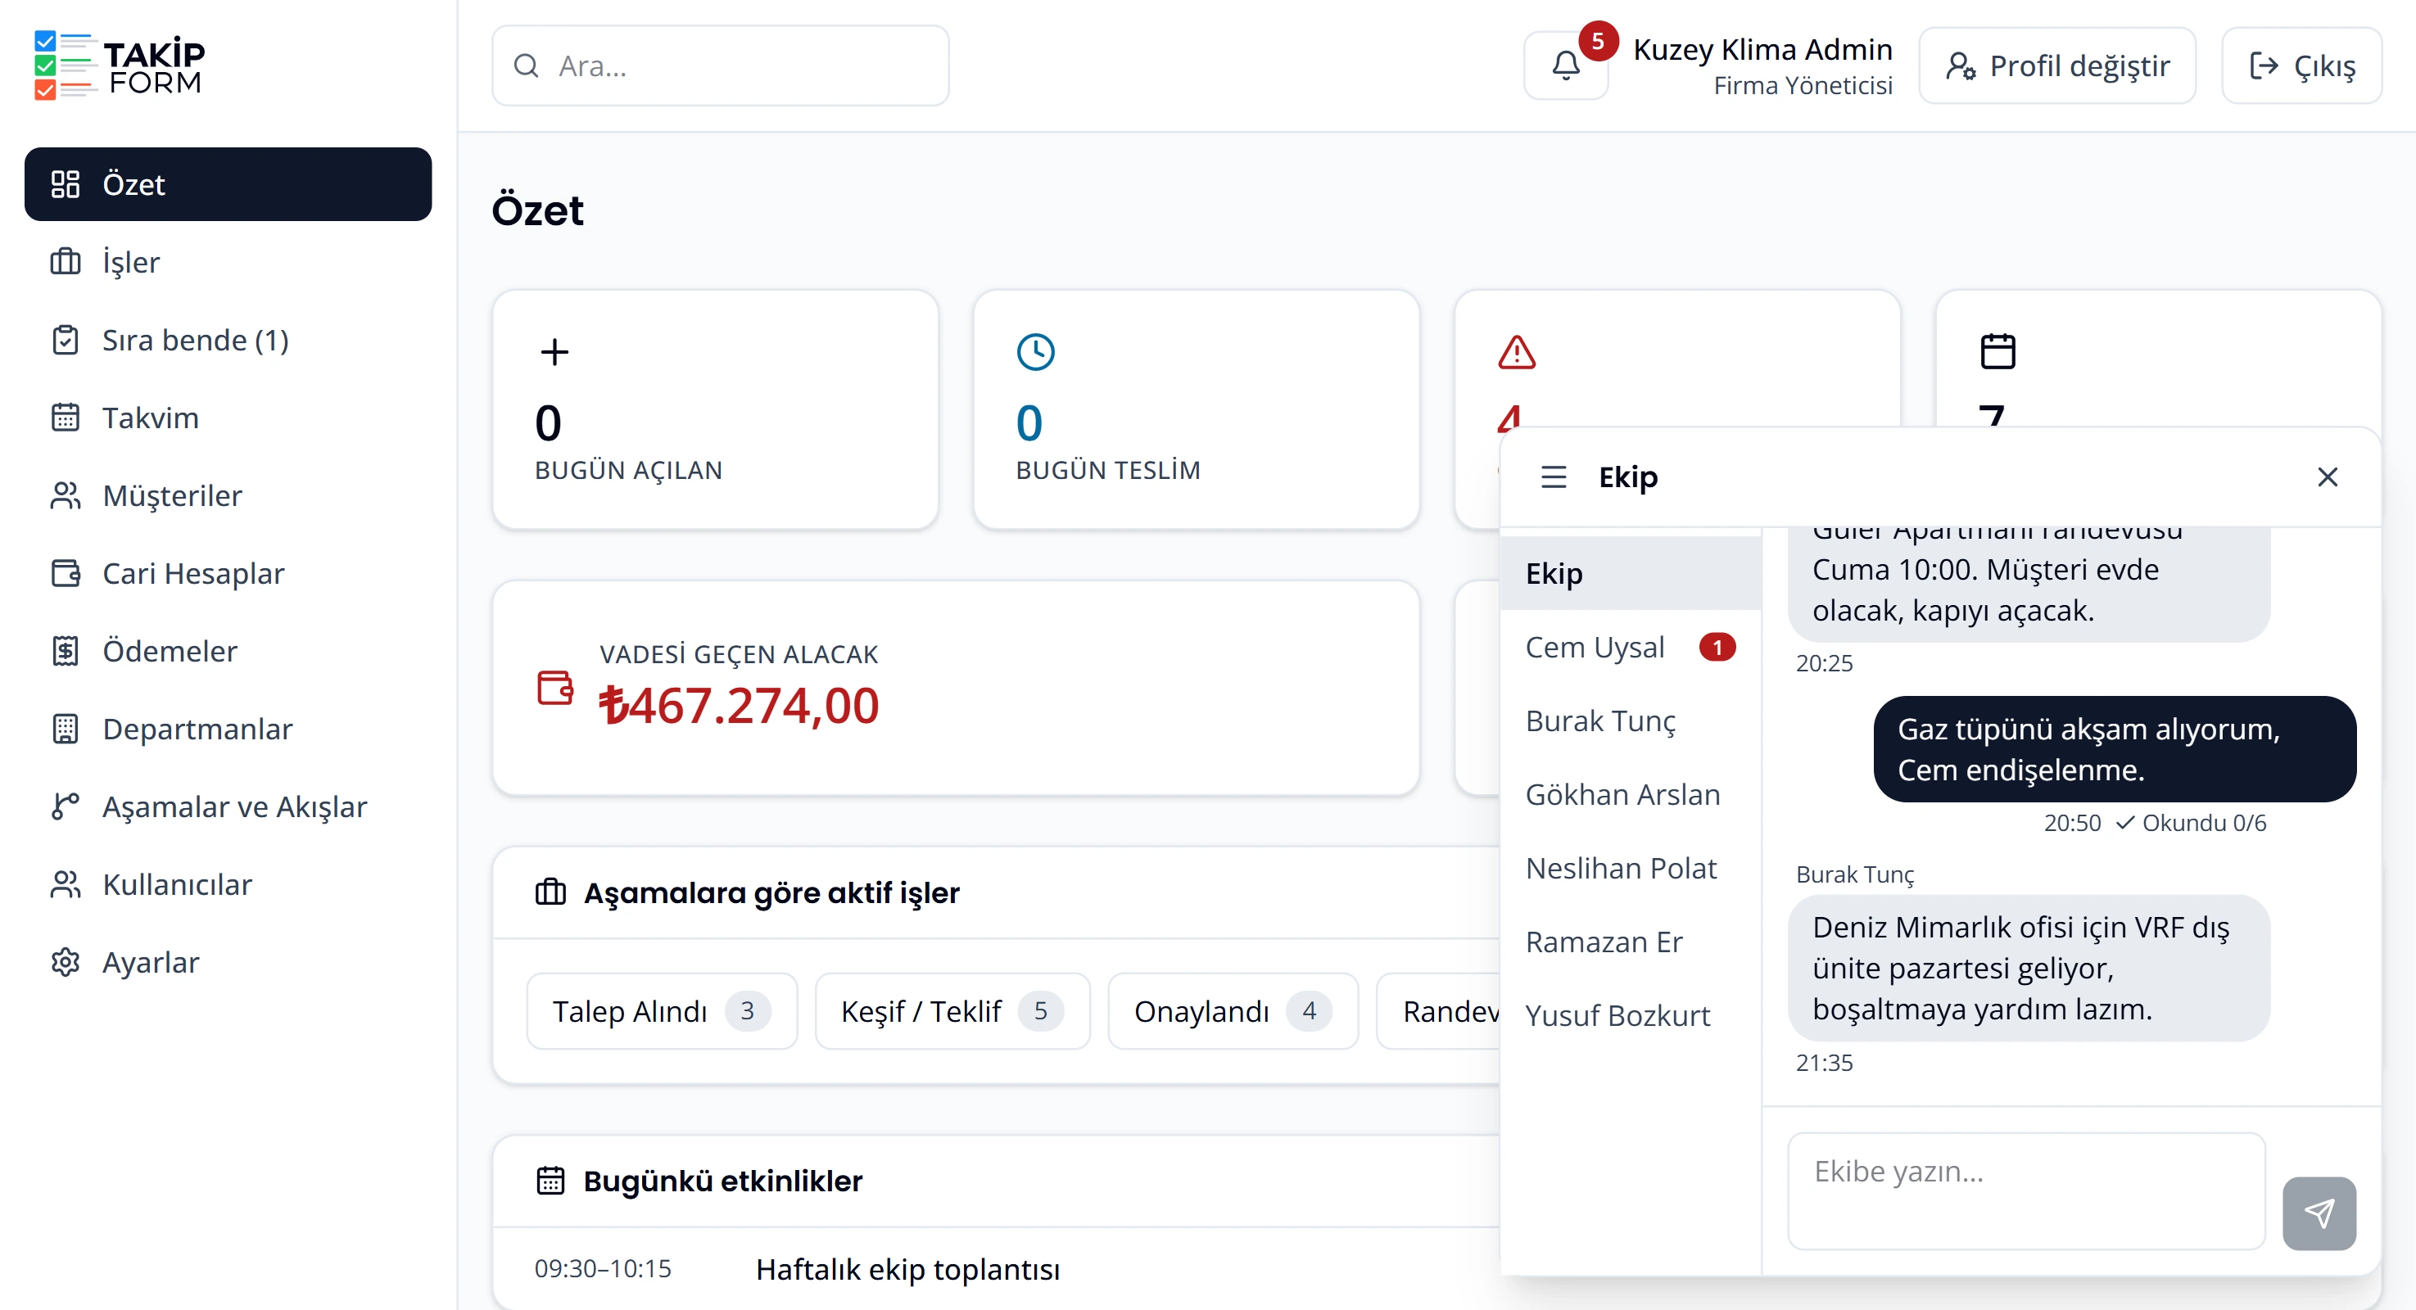Open chat with Gökhan Arslan
The image size is (2416, 1310).
click(x=1630, y=794)
